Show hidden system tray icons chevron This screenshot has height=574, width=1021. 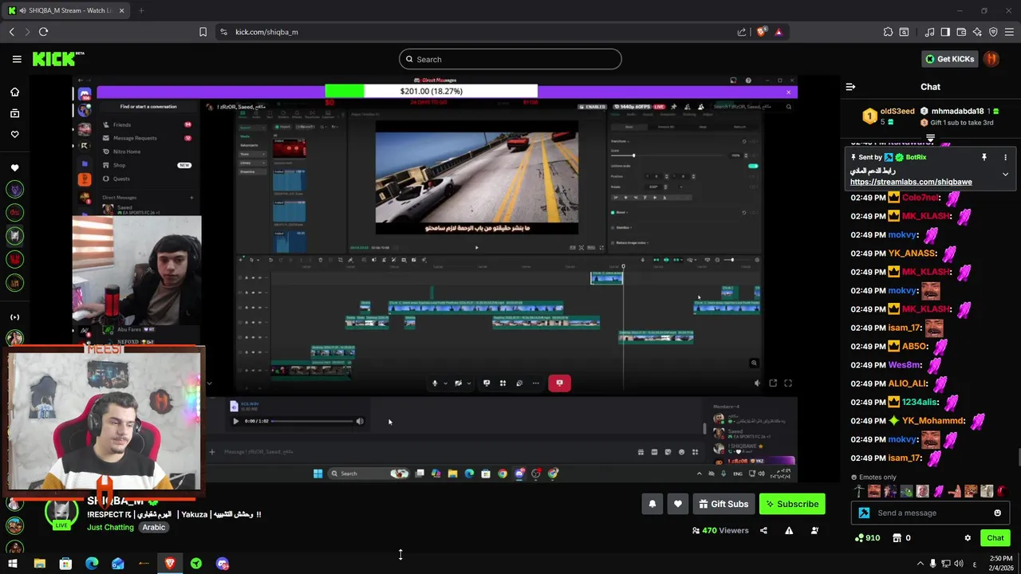click(x=920, y=564)
